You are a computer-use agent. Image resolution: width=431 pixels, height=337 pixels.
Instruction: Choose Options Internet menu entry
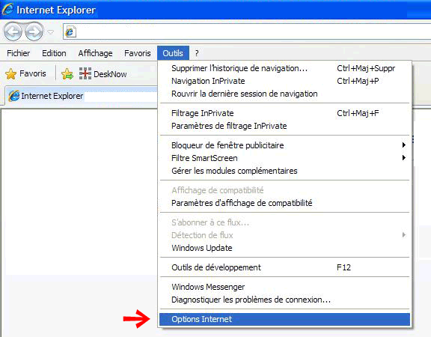[285, 319]
